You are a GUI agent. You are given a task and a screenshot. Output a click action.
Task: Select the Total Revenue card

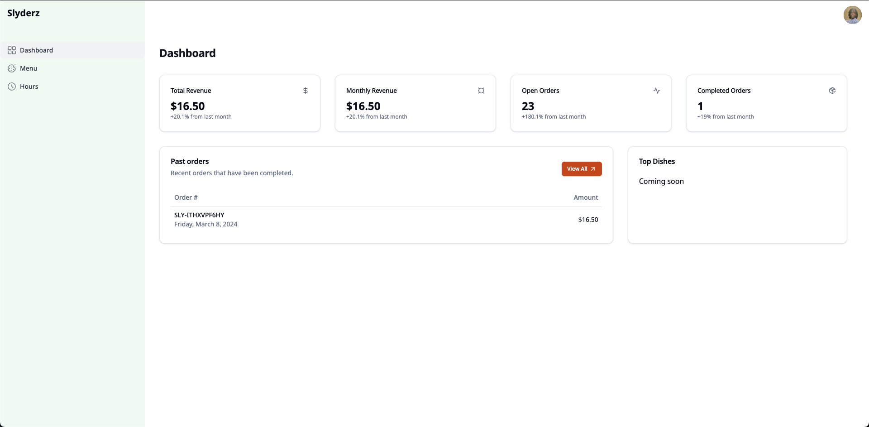click(240, 103)
